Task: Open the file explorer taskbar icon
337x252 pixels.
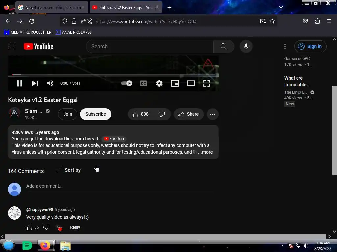Action: tap(65, 246)
